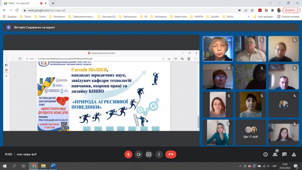
Task: Open the chat panel
Action: click(x=284, y=154)
